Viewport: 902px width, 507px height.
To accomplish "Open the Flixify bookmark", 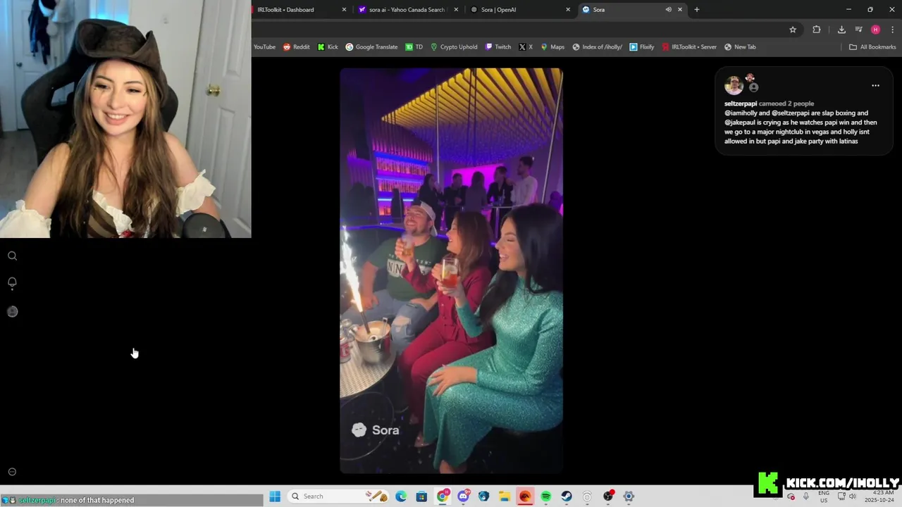I will [642, 47].
